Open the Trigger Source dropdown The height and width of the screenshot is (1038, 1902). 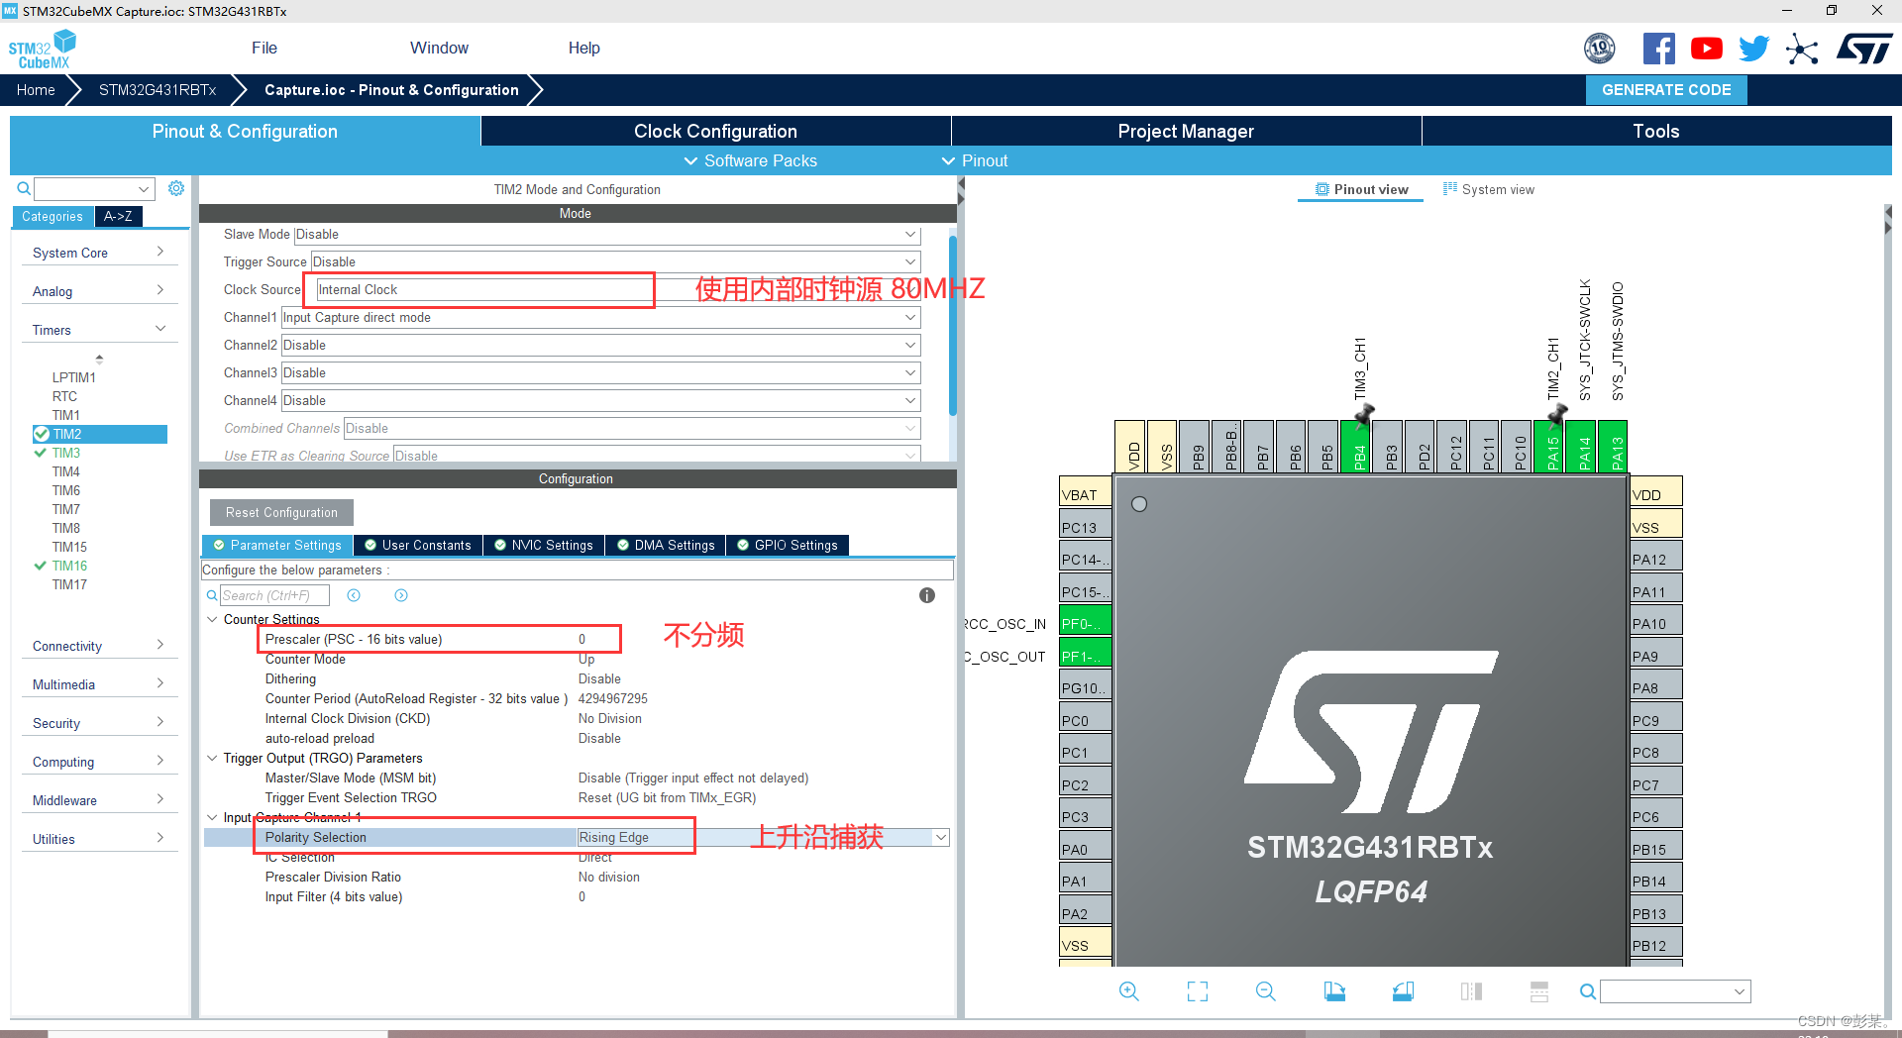615,262
